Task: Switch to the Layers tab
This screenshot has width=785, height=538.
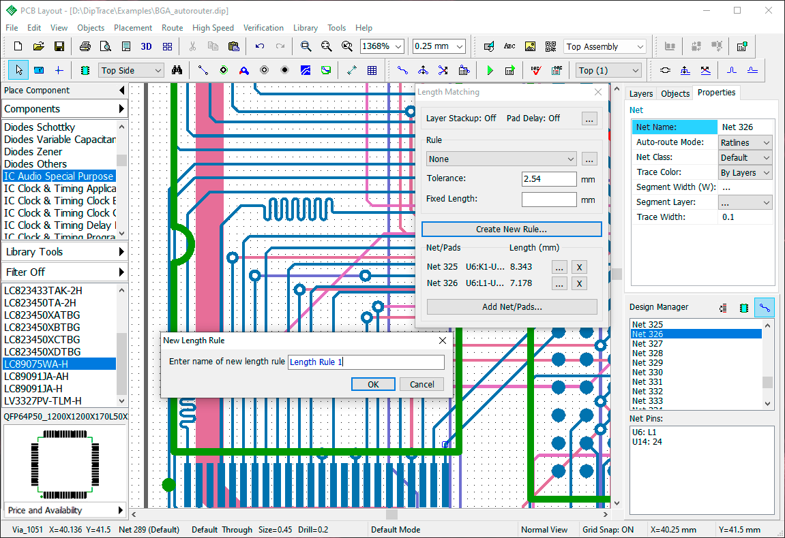Action: (x=641, y=93)
